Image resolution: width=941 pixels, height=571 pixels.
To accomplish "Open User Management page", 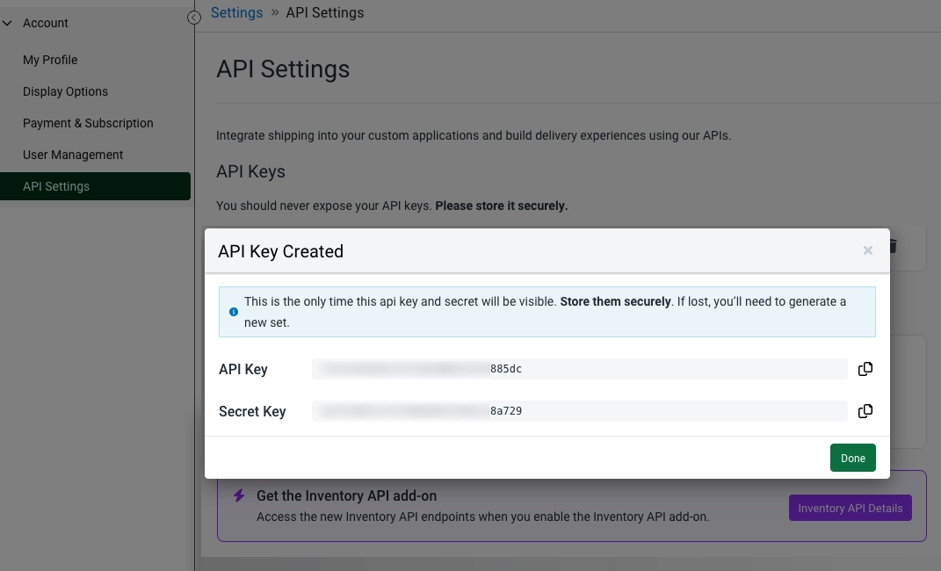I will point(73,155).
